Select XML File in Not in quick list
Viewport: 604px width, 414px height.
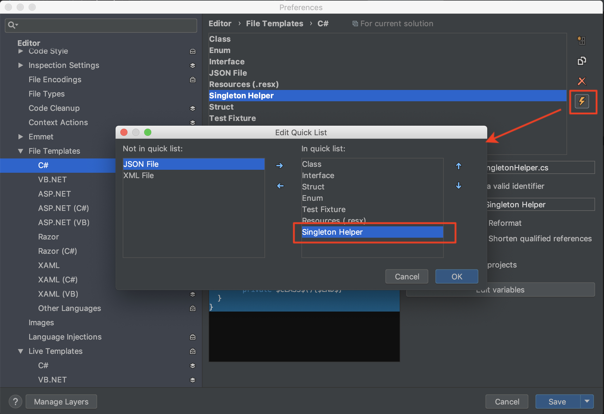(x=139, y=175)
